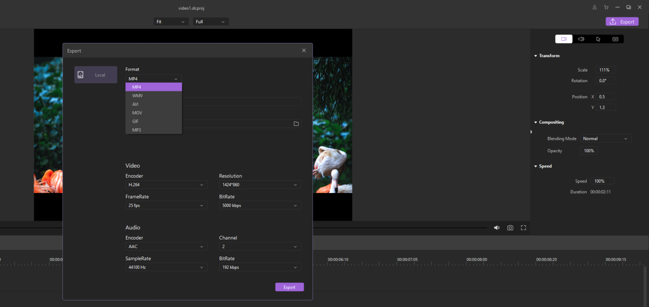649x307 pixels.
Task: Collapse the Compositing section
Action: pyautogui.click(x=535, y=123)
